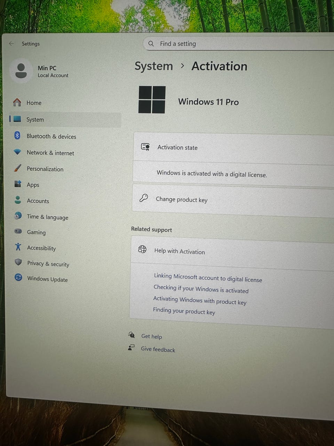The image size is (334, 446).
Task: Click the Related support heading
Action: (151, 229)
